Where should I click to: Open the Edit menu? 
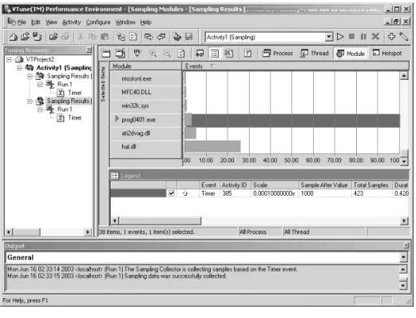tap(36, 22)
